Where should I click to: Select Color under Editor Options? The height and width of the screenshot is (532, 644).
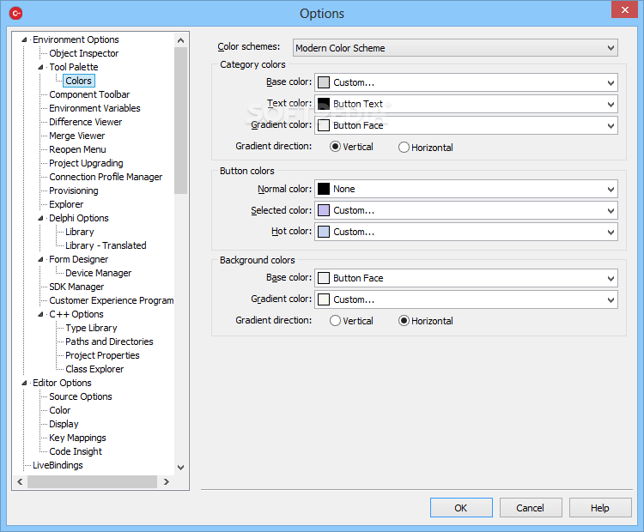(60, 410)
